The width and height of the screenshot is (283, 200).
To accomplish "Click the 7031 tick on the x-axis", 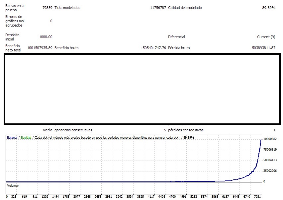I will (x=257, y=196).
